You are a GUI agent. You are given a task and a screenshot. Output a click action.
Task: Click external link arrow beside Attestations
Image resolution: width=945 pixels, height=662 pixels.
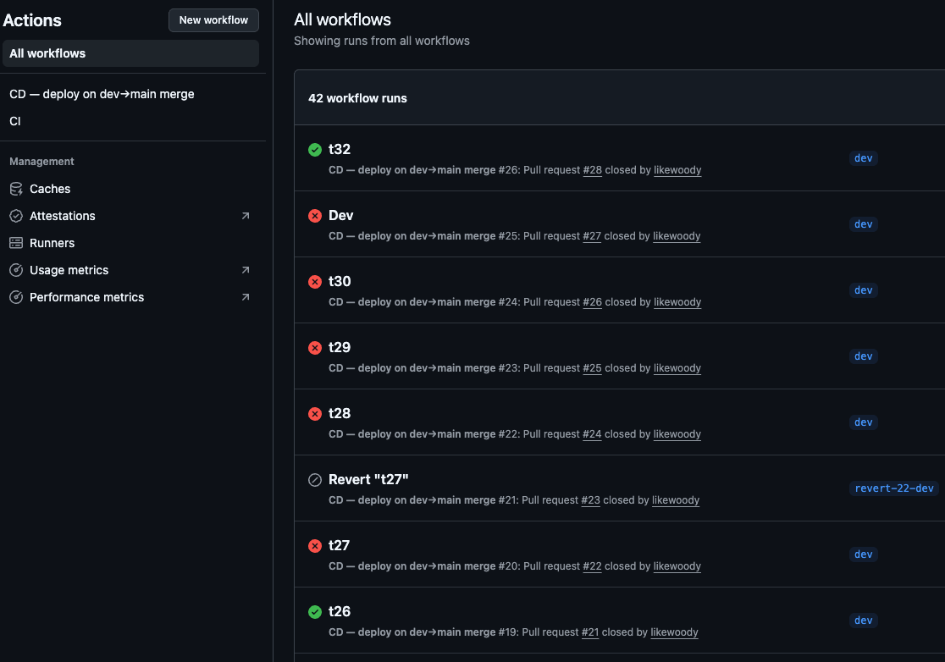(x=246, y=216)
